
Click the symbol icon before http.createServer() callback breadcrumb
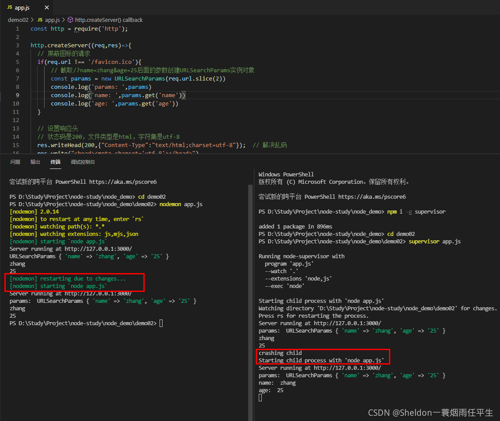coord(70,20)
